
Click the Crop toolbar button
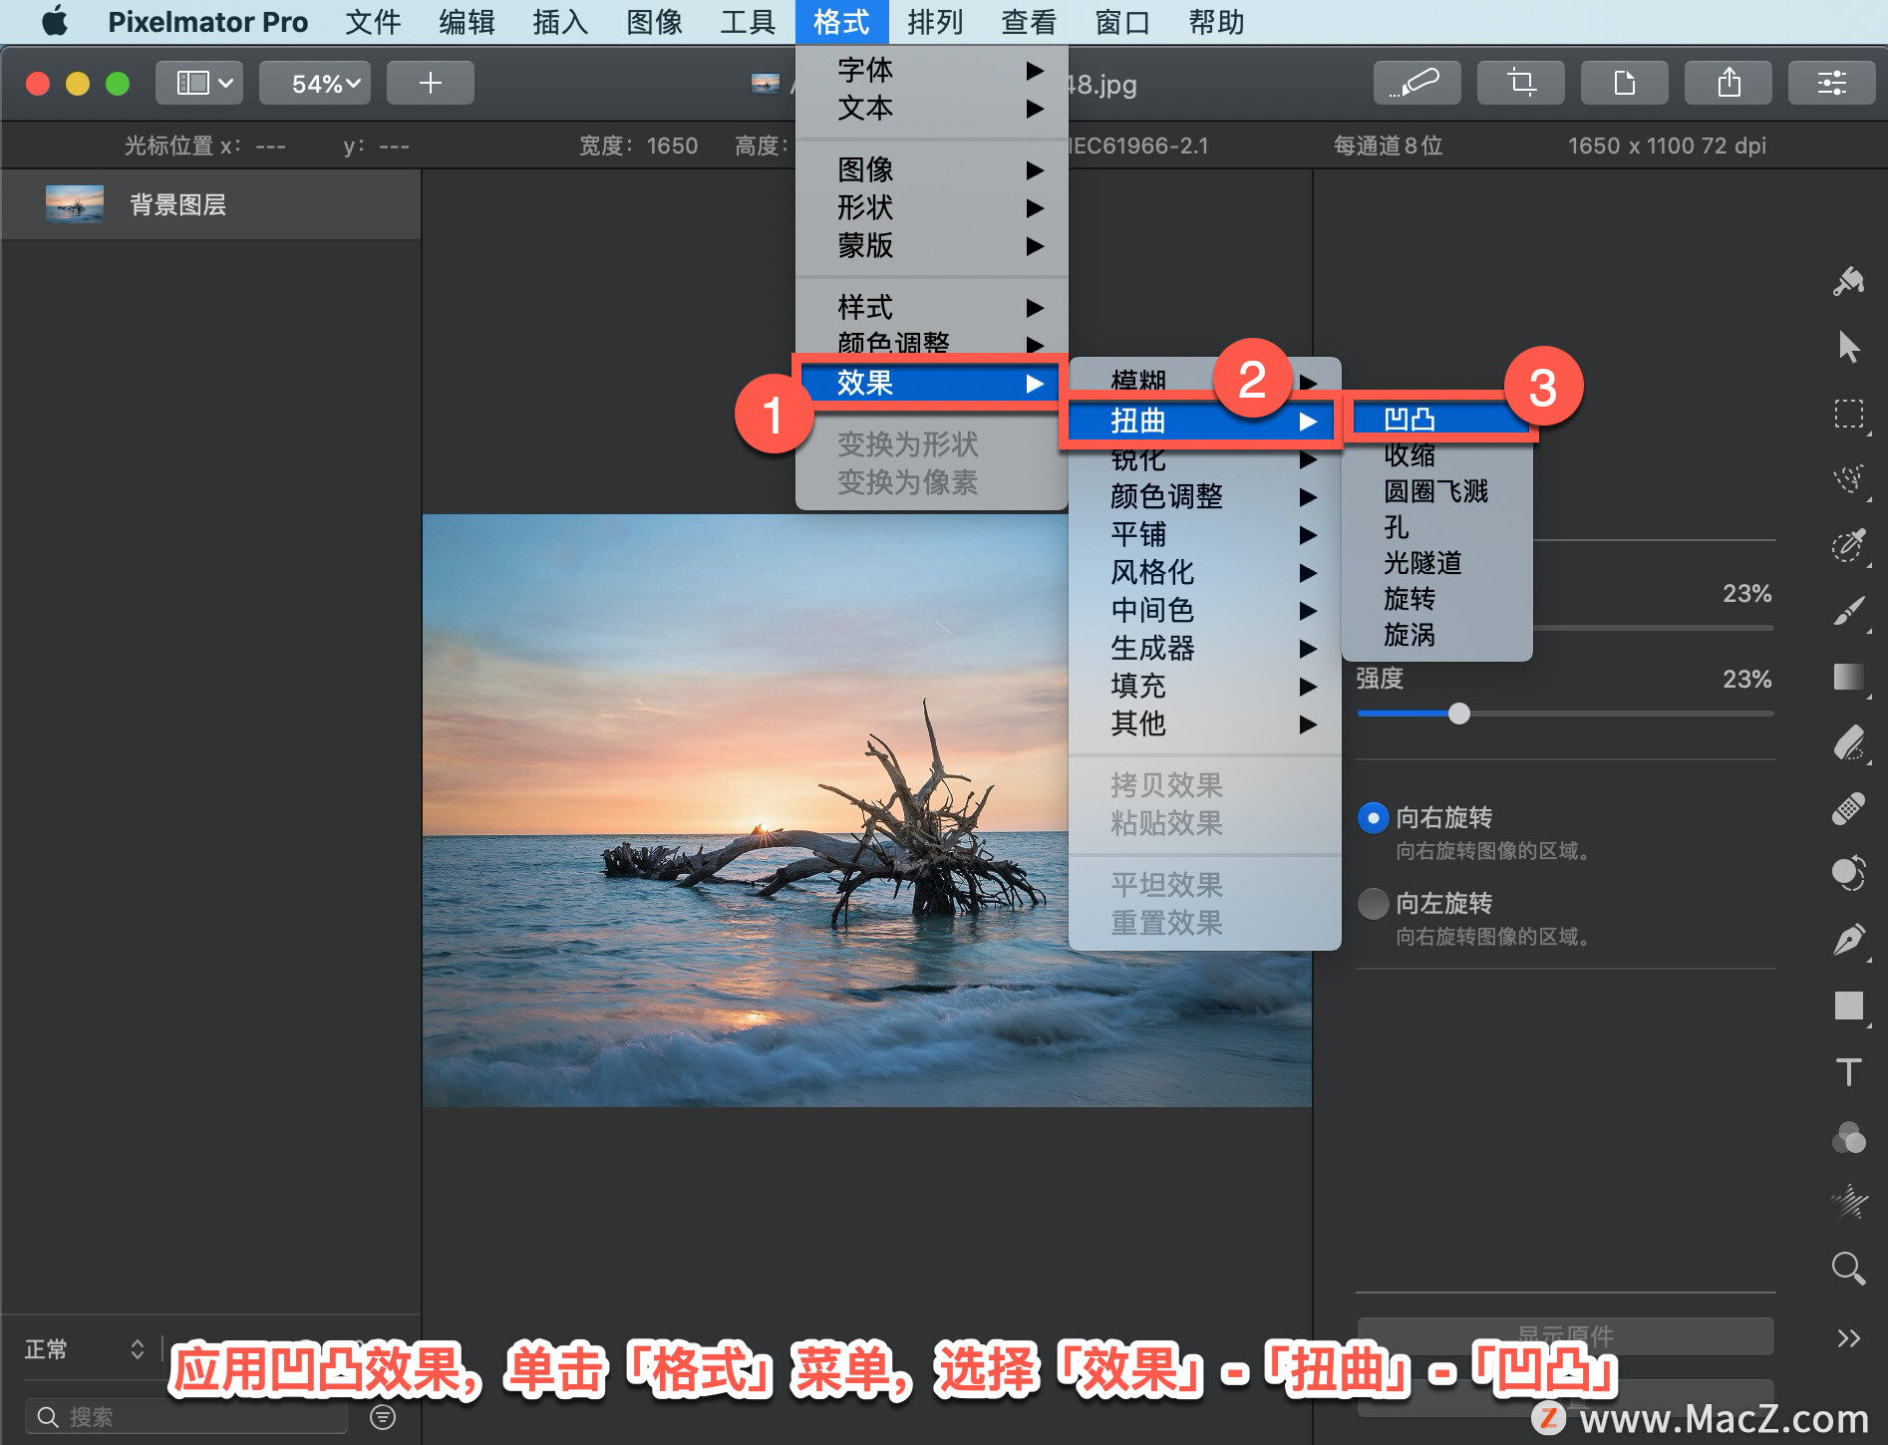1521,83
